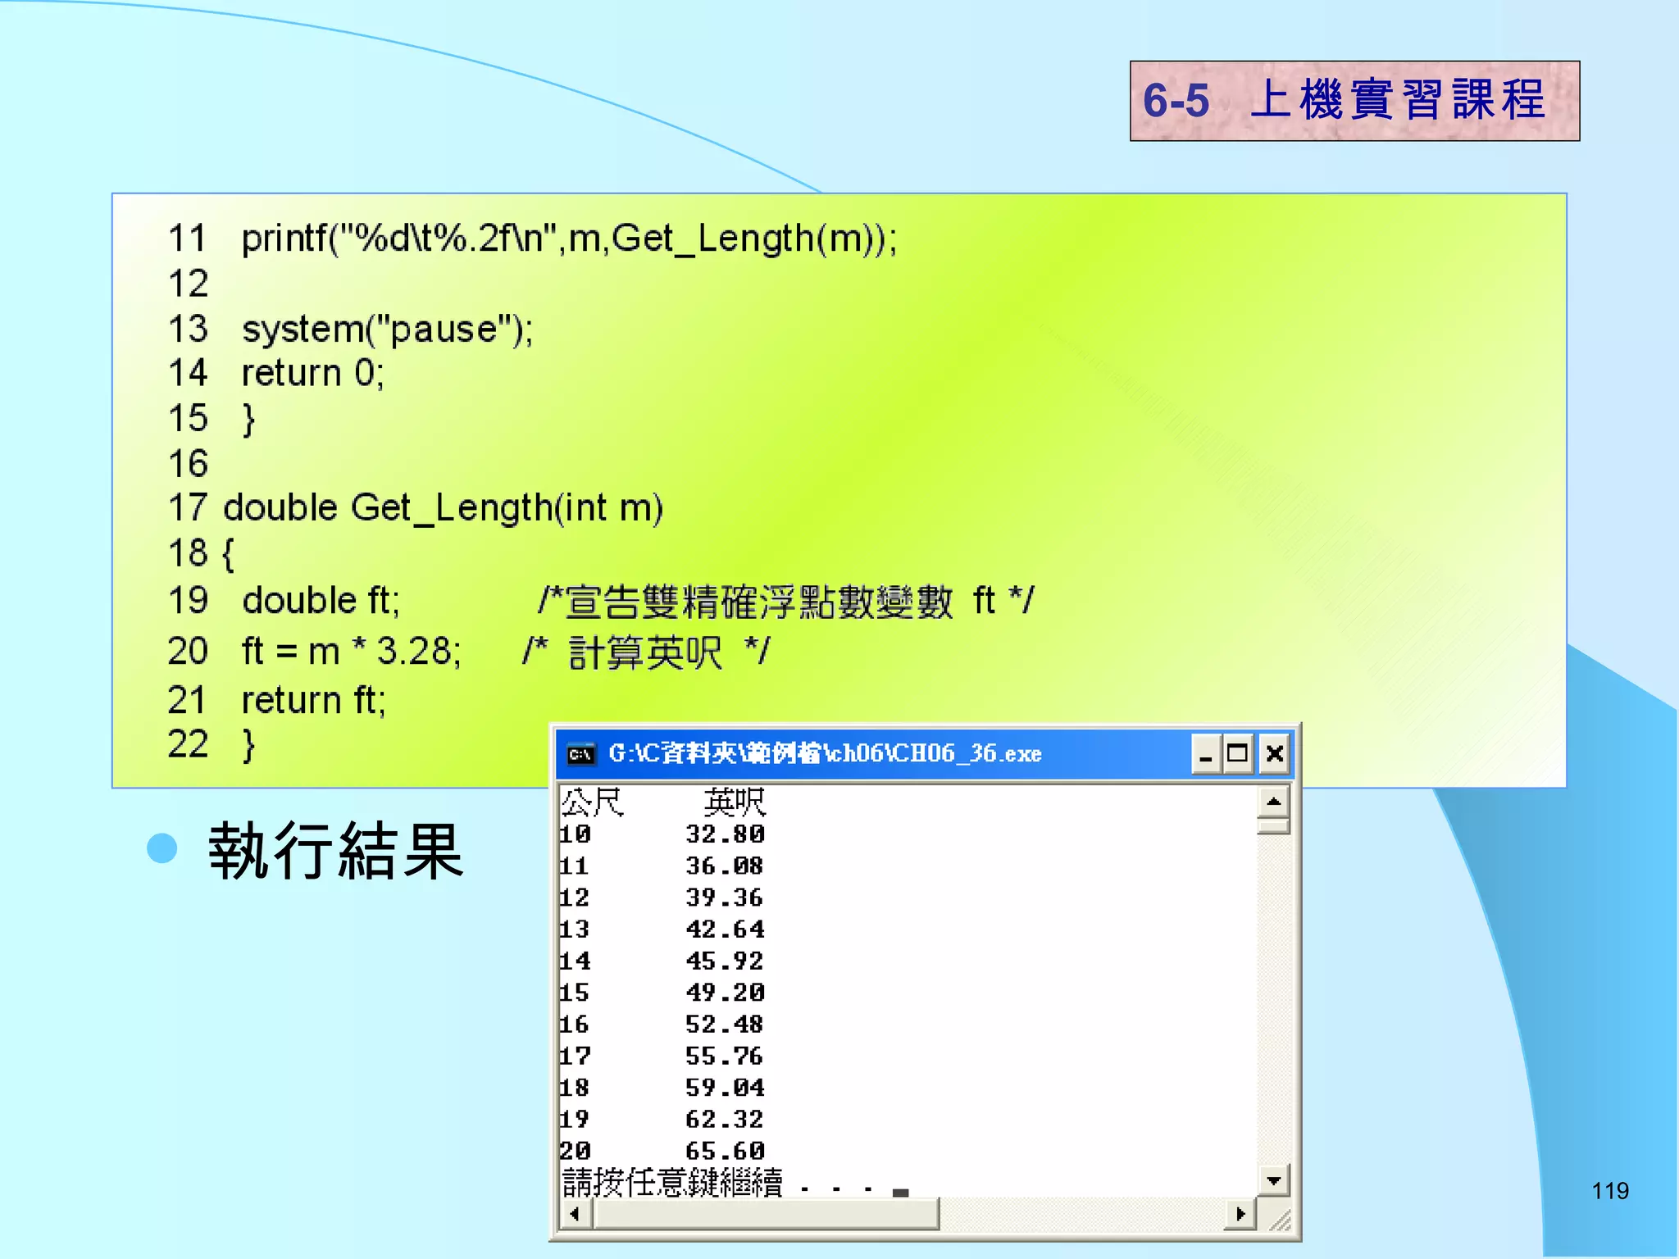
Task: Click the vertical scrollbar thumb
Action: [x=1273, y=825]
